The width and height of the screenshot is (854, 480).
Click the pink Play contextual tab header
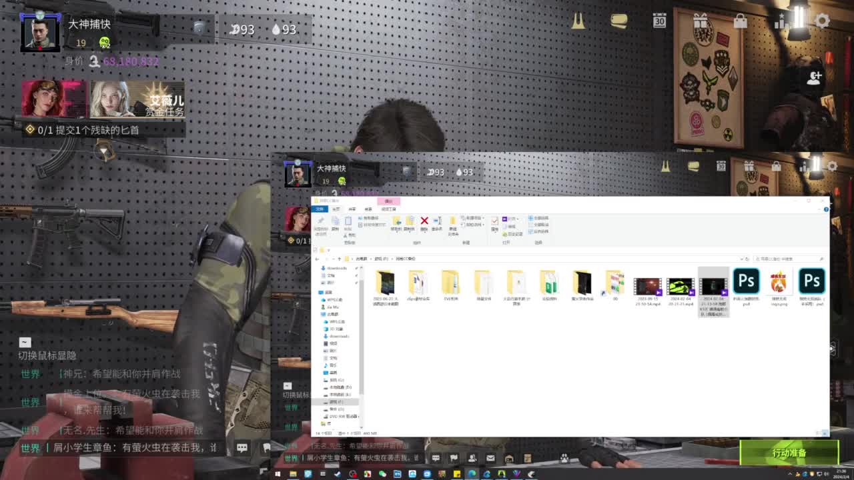[389, 201]
